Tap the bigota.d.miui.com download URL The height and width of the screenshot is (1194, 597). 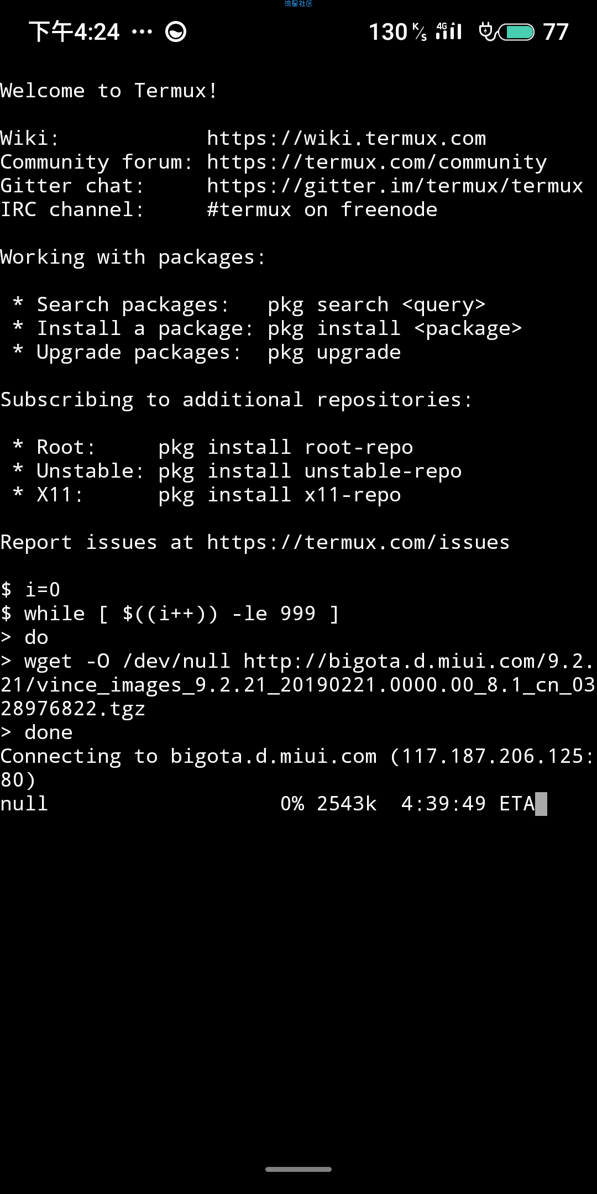pyautogui.click(x=298, y=685)
